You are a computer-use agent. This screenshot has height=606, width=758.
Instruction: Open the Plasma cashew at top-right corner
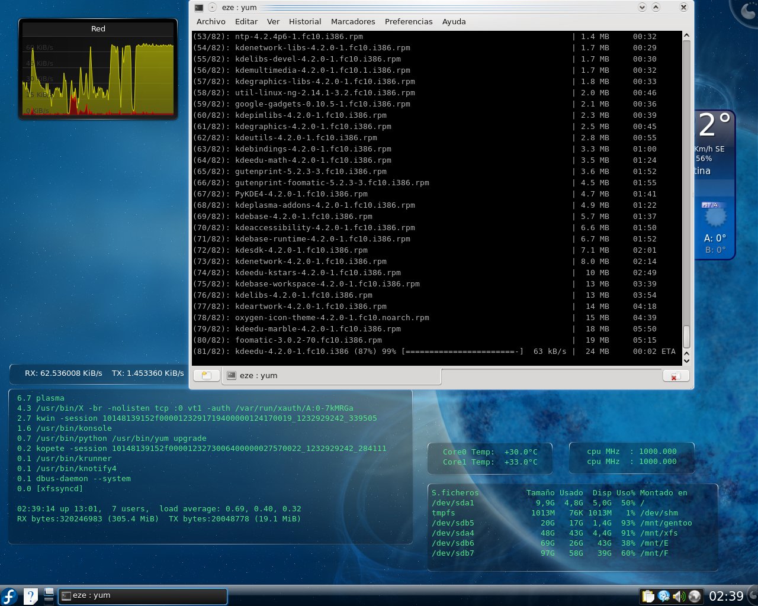[x=747, y=11]
